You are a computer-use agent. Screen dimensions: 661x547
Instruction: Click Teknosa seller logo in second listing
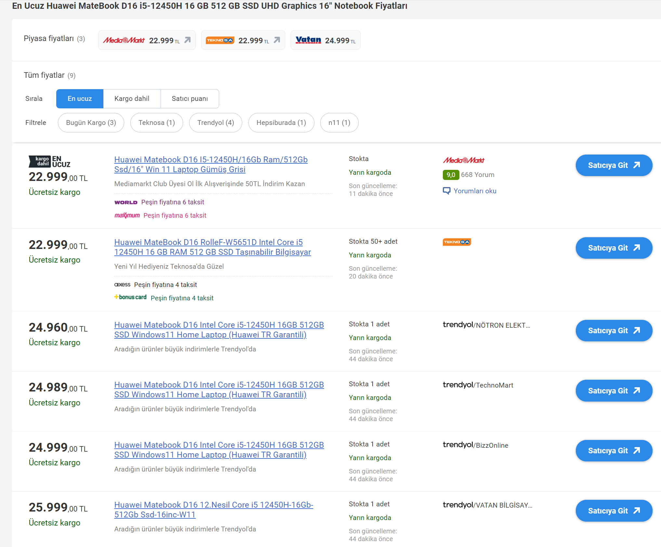click(x=456, y=242)
